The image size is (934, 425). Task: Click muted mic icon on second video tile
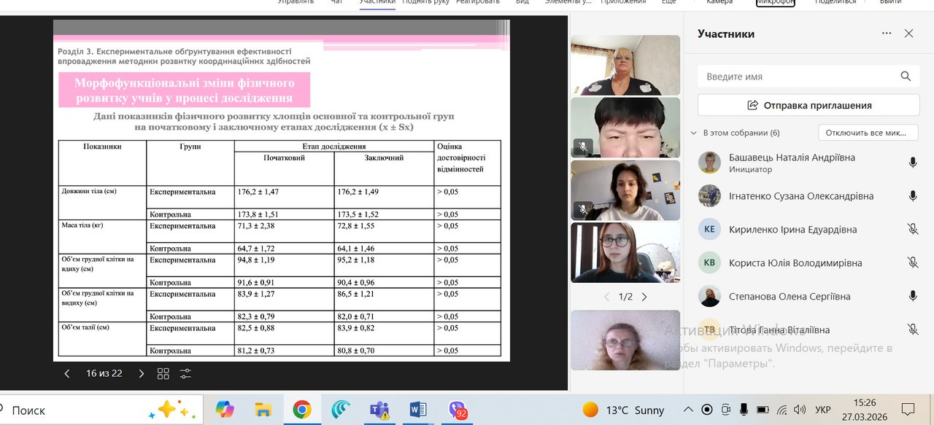(582, 147)
